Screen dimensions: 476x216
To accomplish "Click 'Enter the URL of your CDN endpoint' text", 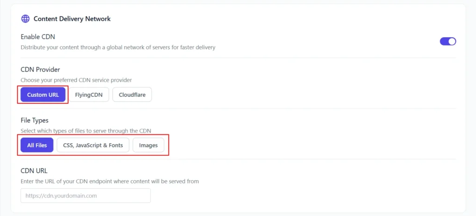I will 110,181.
